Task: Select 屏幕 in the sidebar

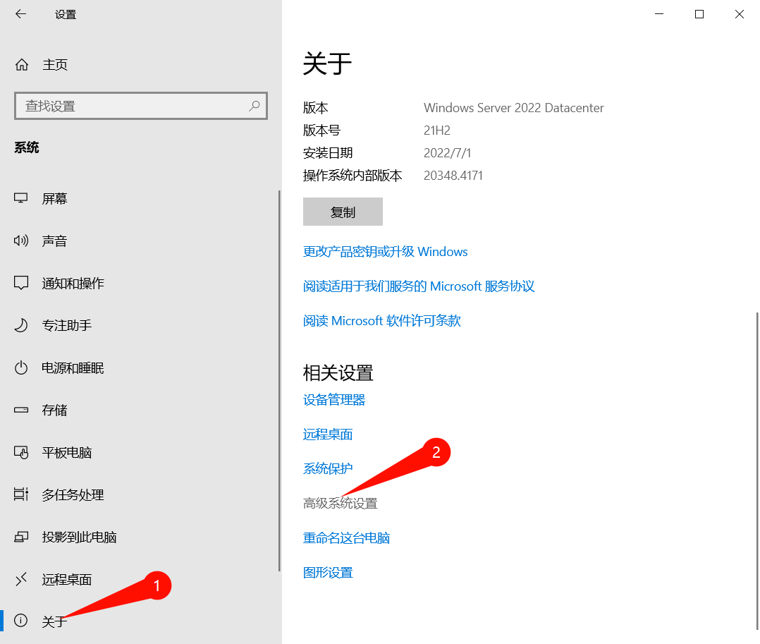Action: click(x=54, y=198)
